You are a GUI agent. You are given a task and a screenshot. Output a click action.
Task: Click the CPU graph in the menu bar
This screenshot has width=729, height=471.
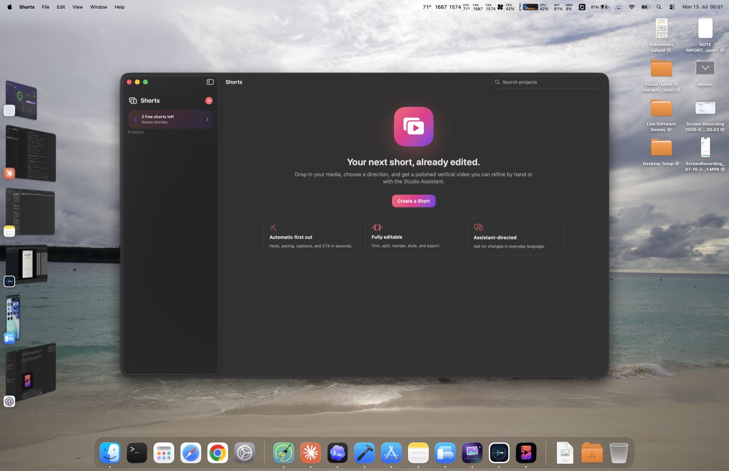coord(530,7)
